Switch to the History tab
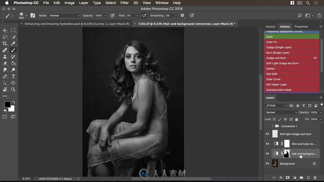324x182 pixels. pyautogui.click(x=270, y=27)
